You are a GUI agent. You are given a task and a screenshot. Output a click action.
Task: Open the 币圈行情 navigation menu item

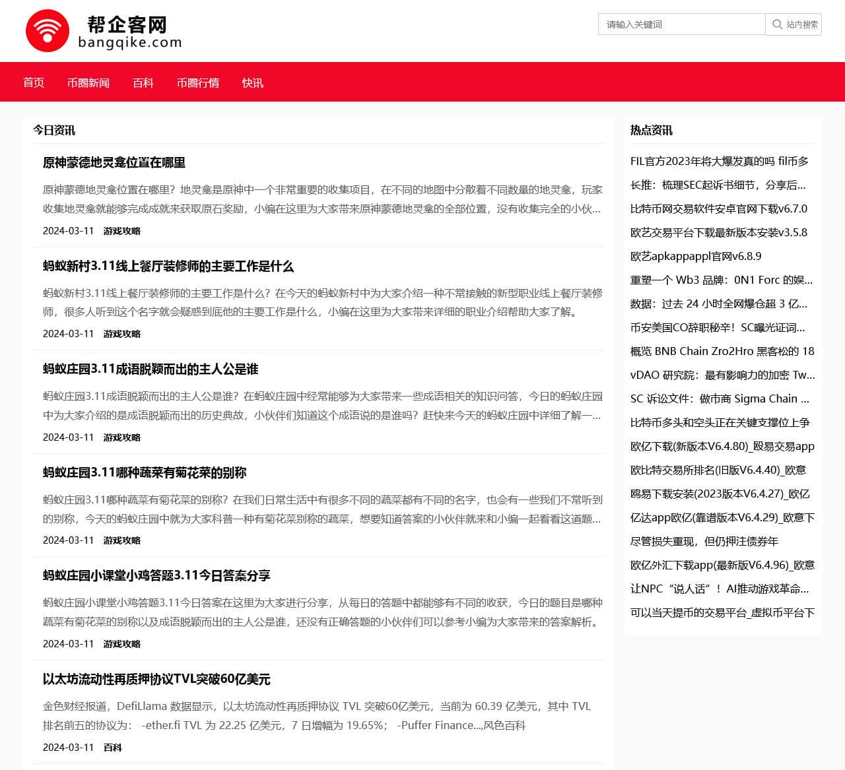tap(199, 82)
